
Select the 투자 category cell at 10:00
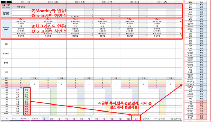(27, 114)
